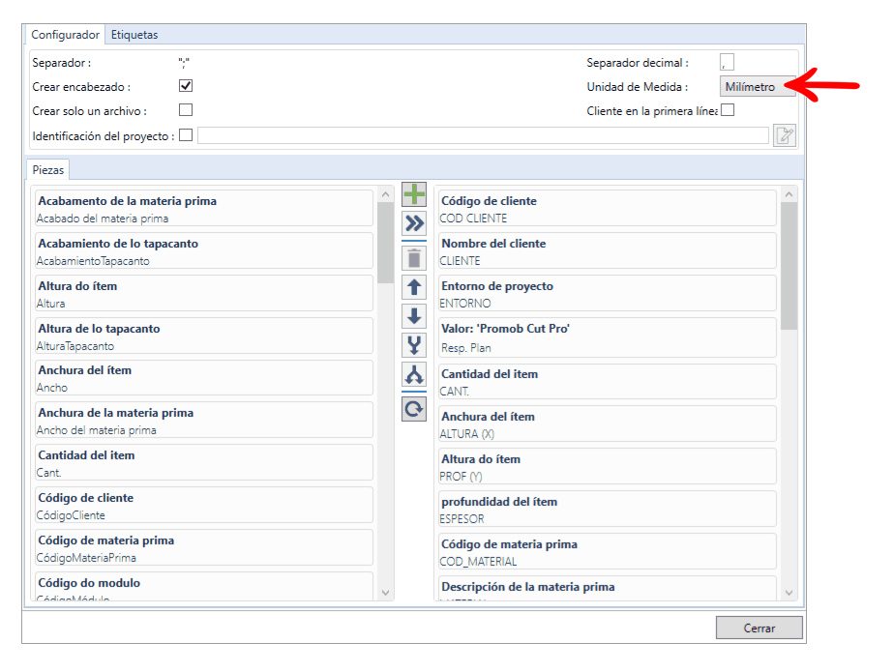Select Altura do ítem in left list

click(x=204, y=294)
